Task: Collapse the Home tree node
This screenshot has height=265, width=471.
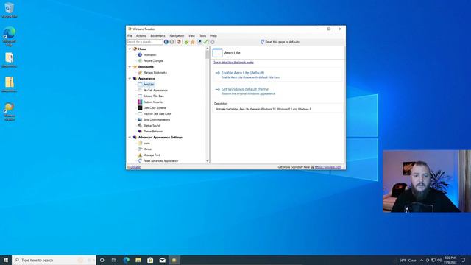Action: [130, 49]
